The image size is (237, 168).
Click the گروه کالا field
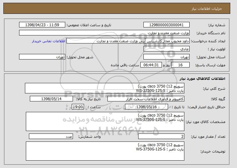tap(146, 99)
